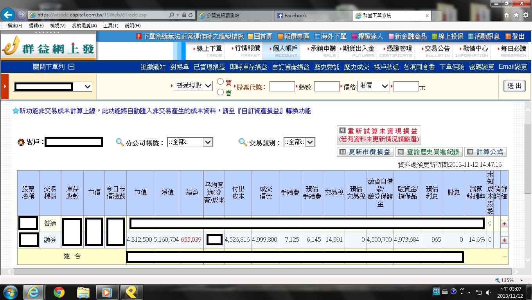
Task: Click the CH input language indicator
Action: click(436, 291)
